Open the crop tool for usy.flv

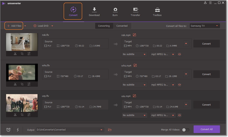[22, 115]
